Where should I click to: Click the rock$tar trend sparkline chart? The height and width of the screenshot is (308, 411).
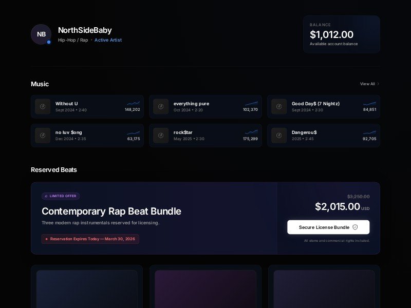tap(251, 132)
